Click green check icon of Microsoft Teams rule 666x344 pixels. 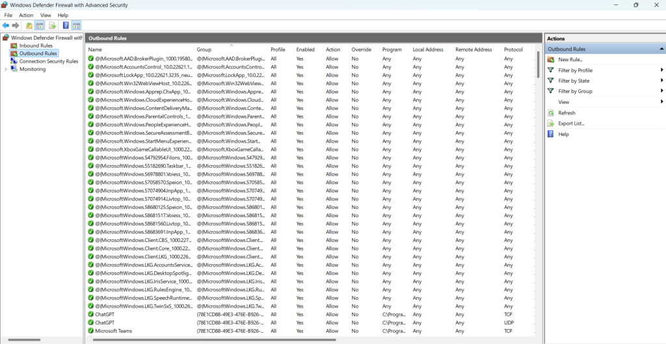[90, 331]
